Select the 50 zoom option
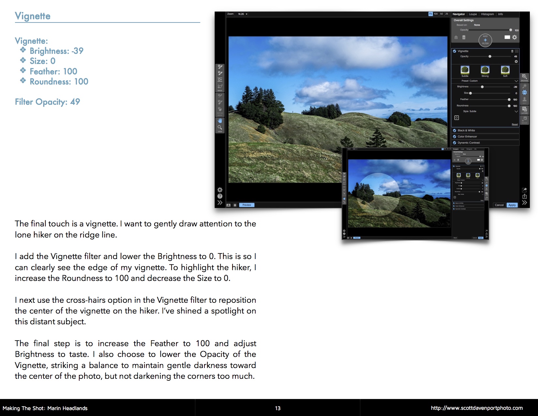This screenshot has height=416, width=538. pyautogui.click(x=441, y=14)
